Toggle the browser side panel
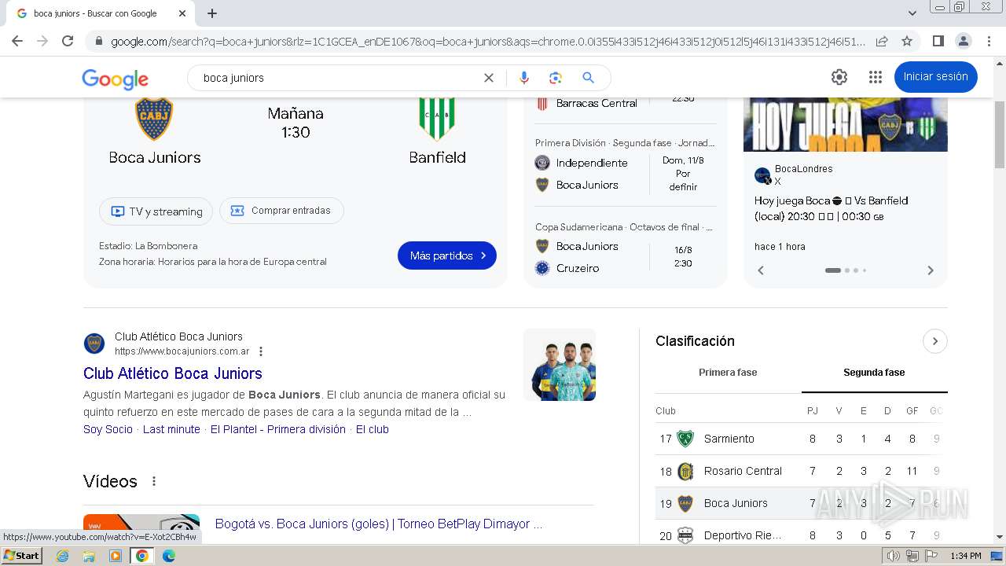 coord(938,41)
